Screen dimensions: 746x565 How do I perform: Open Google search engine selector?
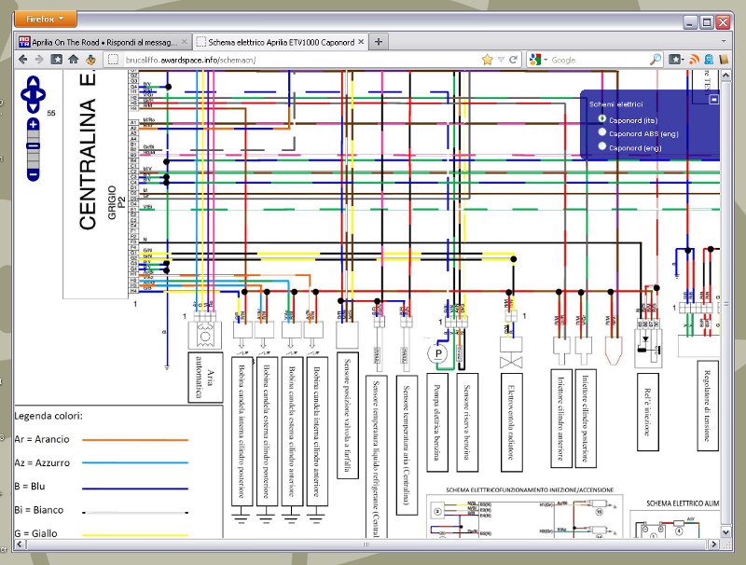pos(538,60)
